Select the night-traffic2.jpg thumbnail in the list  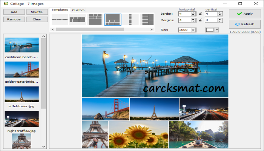22,119
